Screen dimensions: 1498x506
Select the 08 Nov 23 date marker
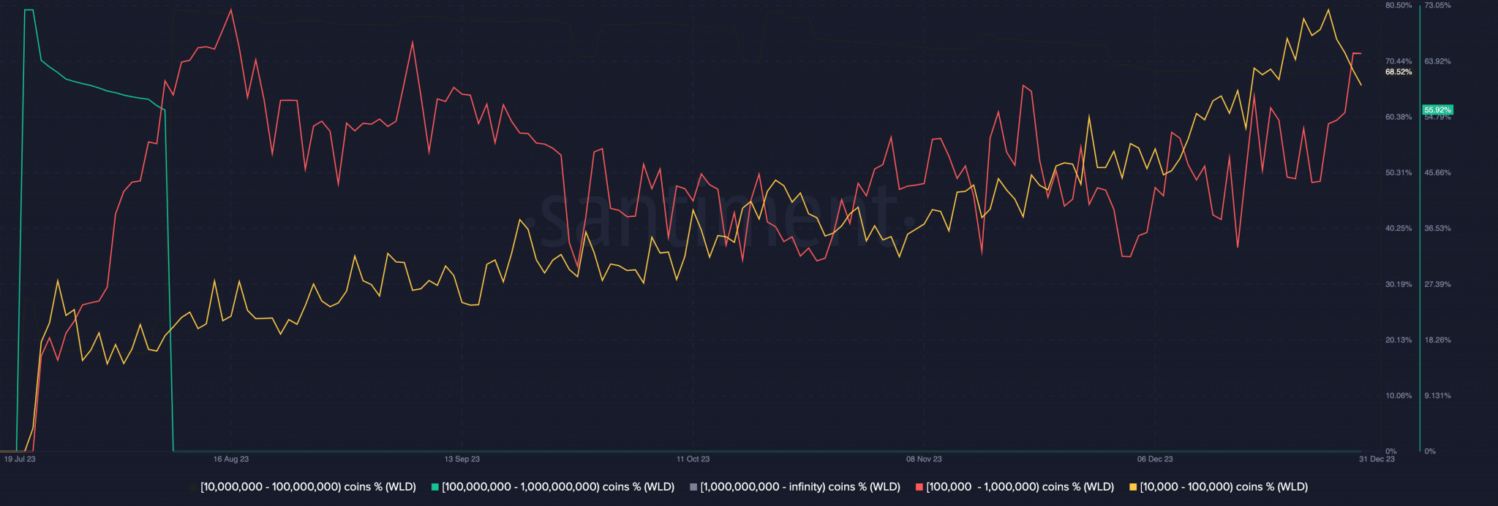[924, 459]
